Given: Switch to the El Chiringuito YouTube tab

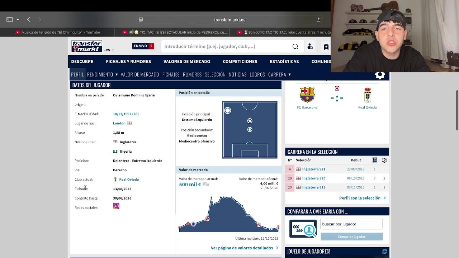Looking at the screenshot, I should tap(57, 32).
